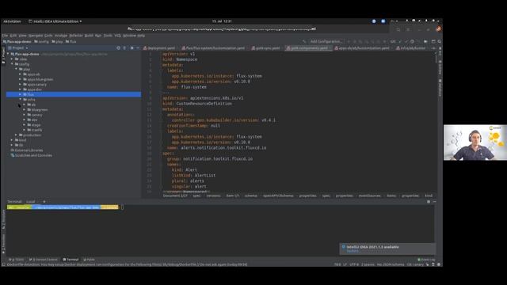
Task: Expand the production folder
Action: coord(16,135)
